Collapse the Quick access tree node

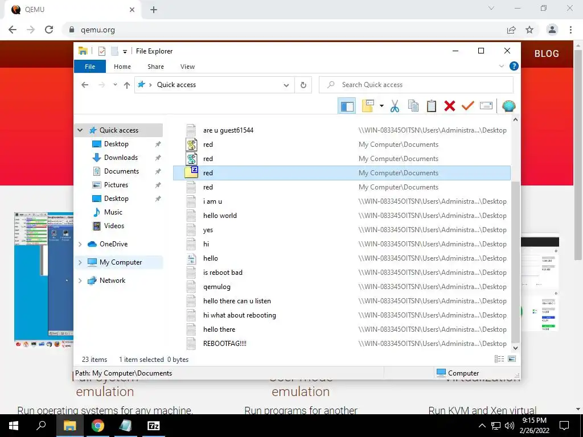(80, 130)
